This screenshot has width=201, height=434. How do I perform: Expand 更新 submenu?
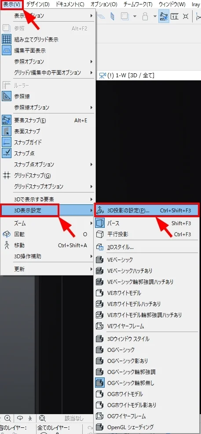pyautogui.click(x=48, y=269)
